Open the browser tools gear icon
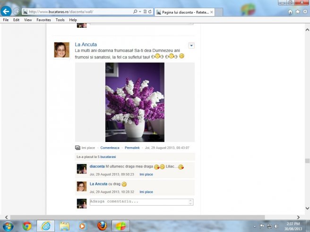The width and height of the screenshot is (310, 232). point(304,12)
